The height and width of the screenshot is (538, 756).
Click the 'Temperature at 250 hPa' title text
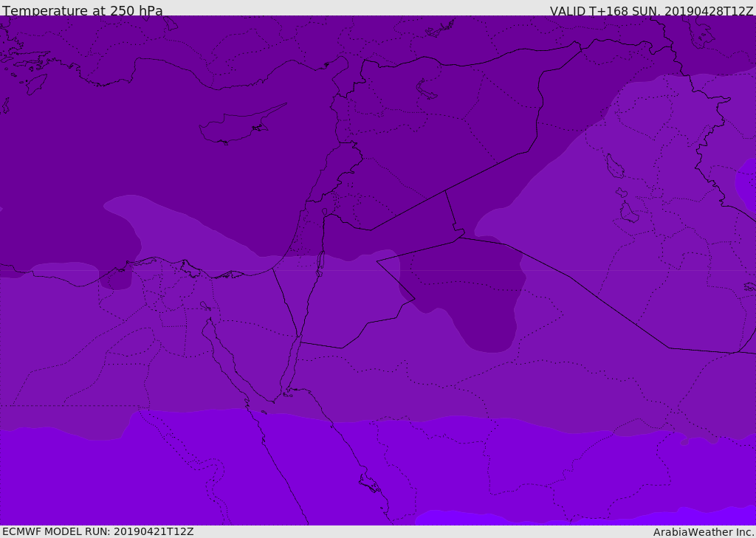pos(83,10)
